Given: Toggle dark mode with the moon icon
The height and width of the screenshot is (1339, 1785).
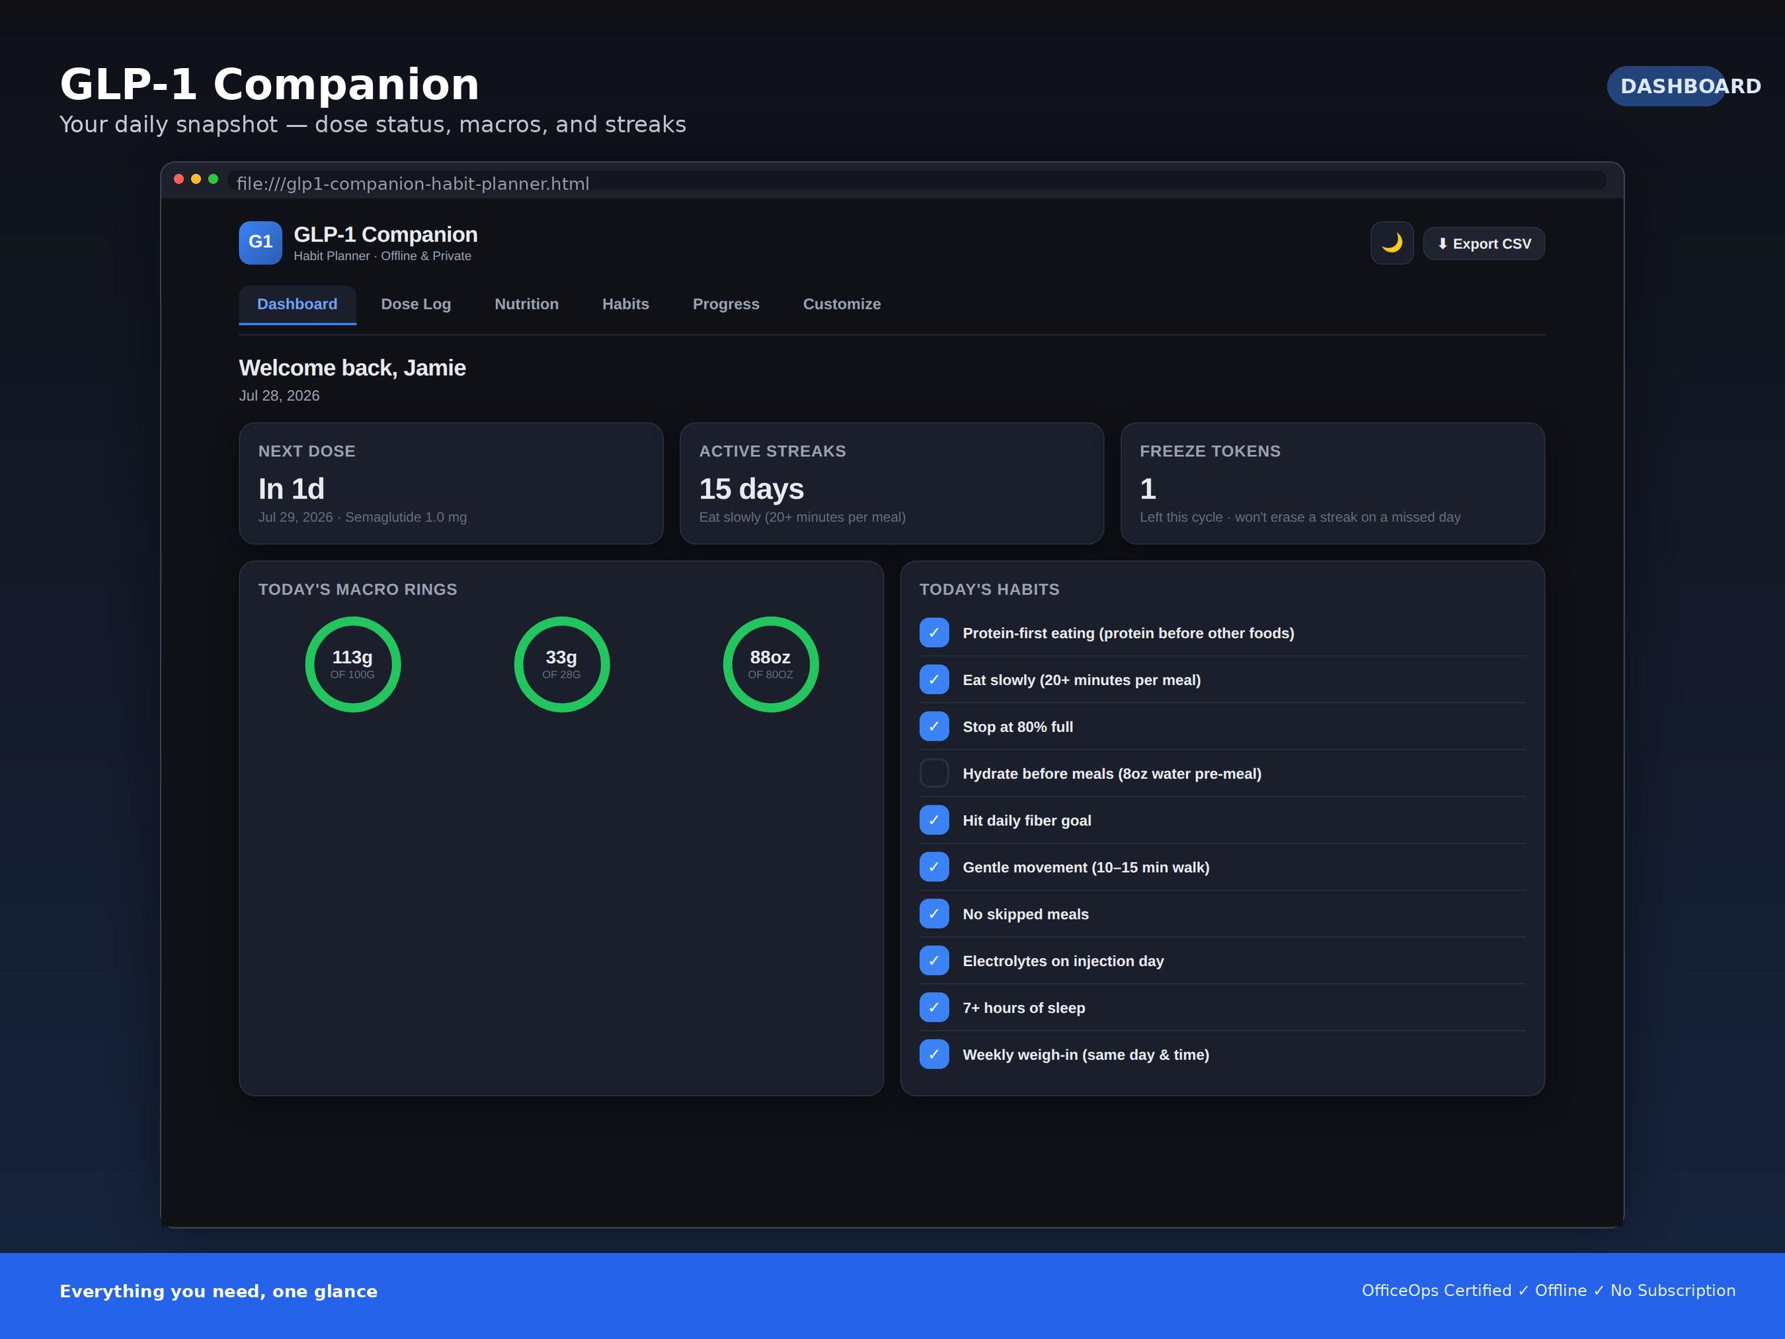Looking at the screenshot, I should (1392, 243).
